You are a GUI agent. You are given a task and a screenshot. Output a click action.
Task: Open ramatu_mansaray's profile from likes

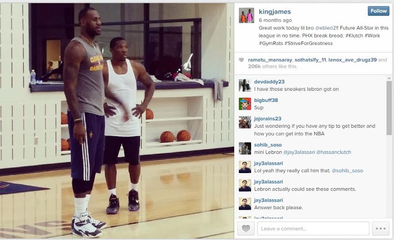[x=270, y=60]
